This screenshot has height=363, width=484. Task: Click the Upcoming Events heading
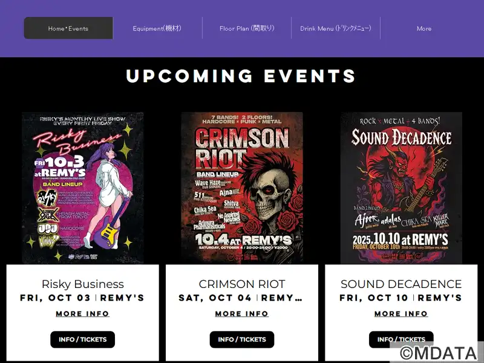241,76
